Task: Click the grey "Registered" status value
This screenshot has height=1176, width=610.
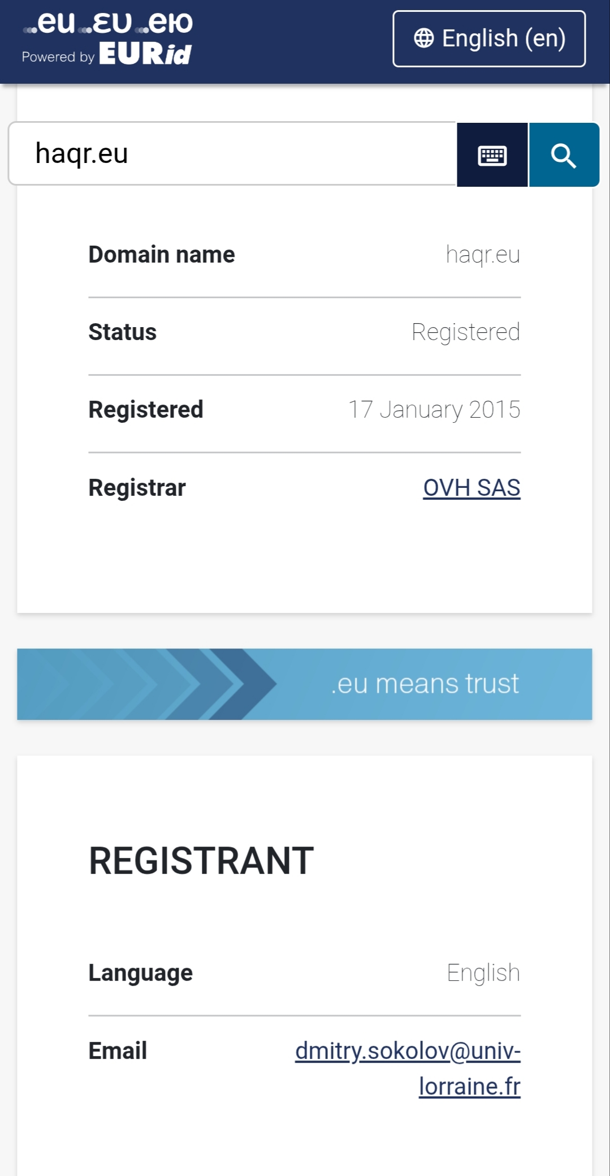Action: (x=465, y=332)
